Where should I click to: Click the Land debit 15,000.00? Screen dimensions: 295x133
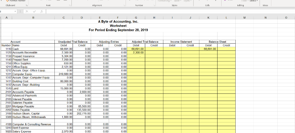point(64,88)
